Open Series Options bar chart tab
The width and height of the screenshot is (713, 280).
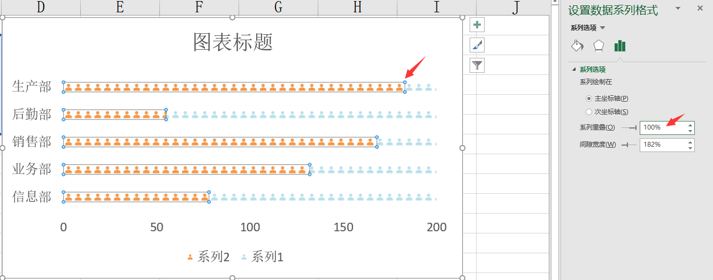620,46
